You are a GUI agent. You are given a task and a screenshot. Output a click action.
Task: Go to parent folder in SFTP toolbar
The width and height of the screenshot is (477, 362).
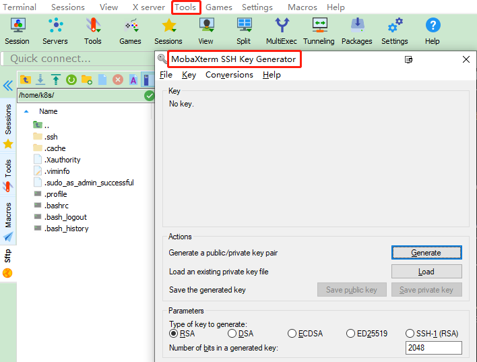(x=25, y=80)
